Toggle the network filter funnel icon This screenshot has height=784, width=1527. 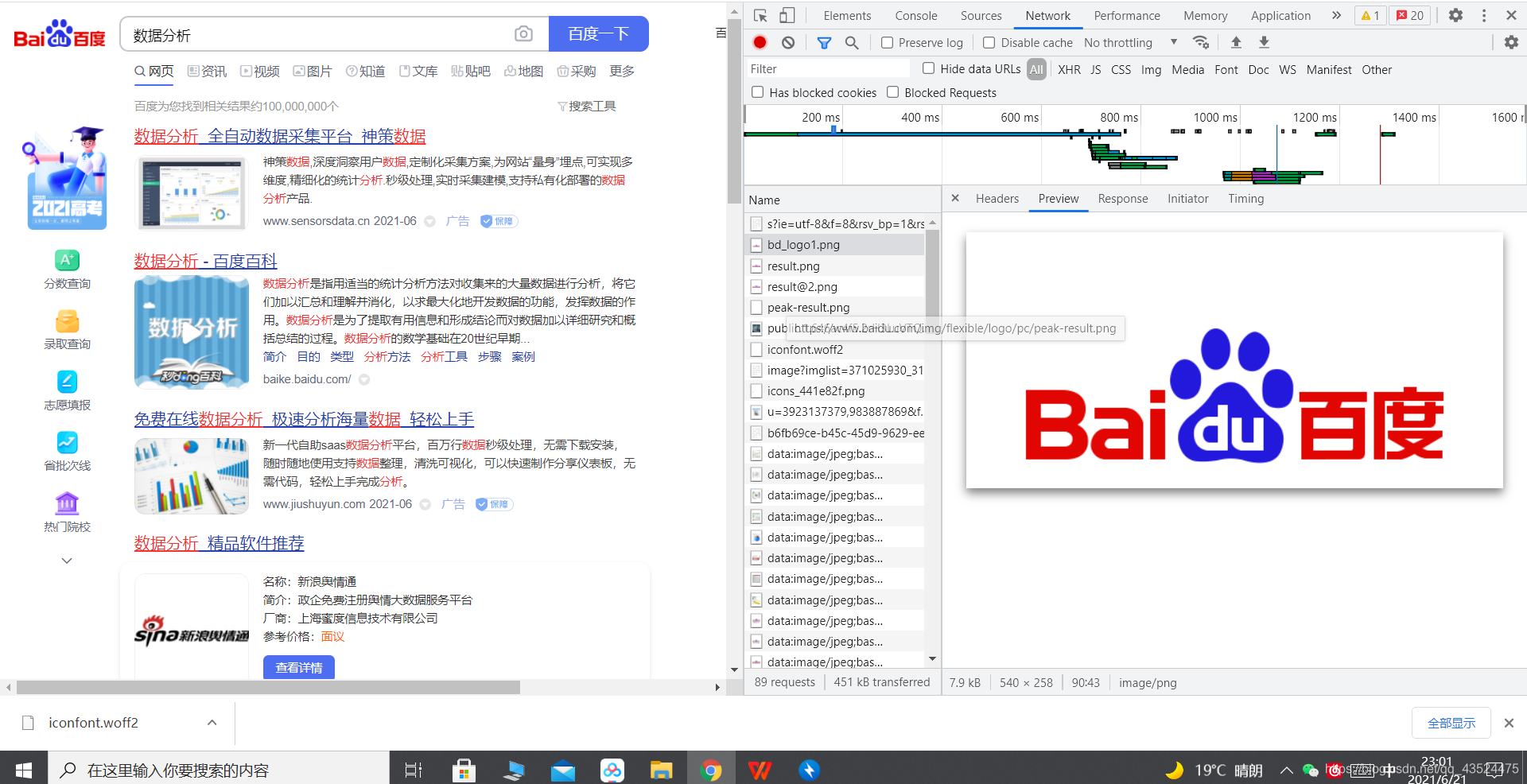tap(825, 43)
